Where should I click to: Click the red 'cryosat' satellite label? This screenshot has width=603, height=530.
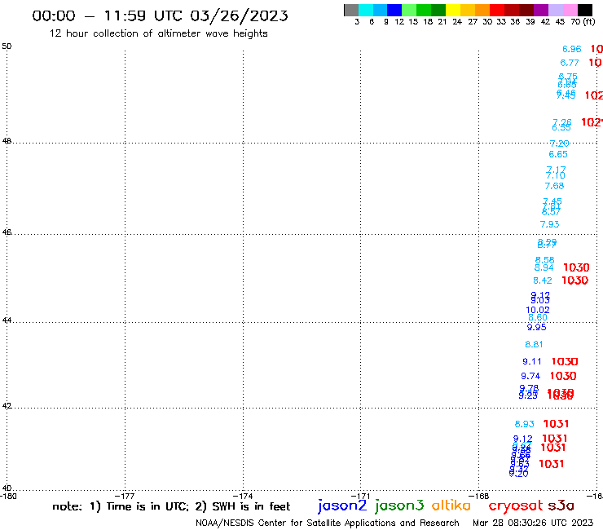516,506
